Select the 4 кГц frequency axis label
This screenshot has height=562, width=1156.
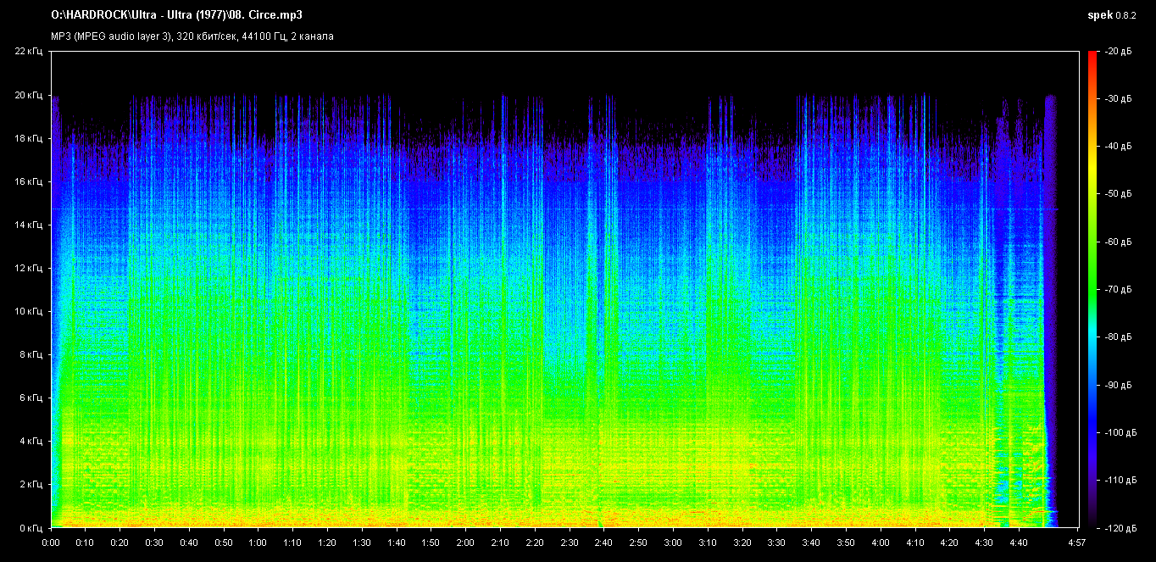pyautogui.click(x=31, y=441)
